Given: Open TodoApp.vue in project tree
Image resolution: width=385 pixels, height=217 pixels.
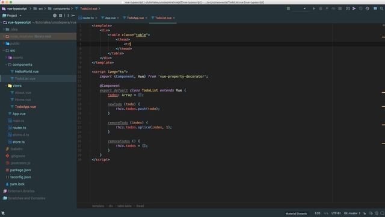Looking at the screenshot, I should click(25, 107).
